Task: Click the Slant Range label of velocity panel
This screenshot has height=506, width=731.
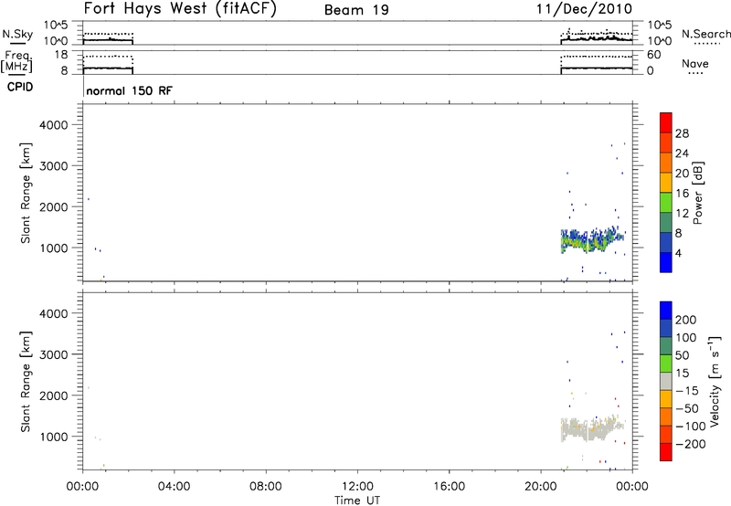Action: (26, 382)
